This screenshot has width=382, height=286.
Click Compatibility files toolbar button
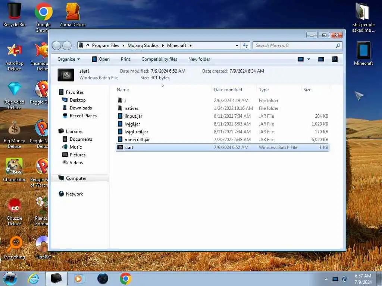(159, 59)
